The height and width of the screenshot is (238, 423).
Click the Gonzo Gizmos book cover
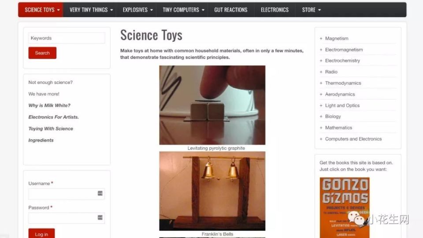pyautogui.click(x=345, y=207)
